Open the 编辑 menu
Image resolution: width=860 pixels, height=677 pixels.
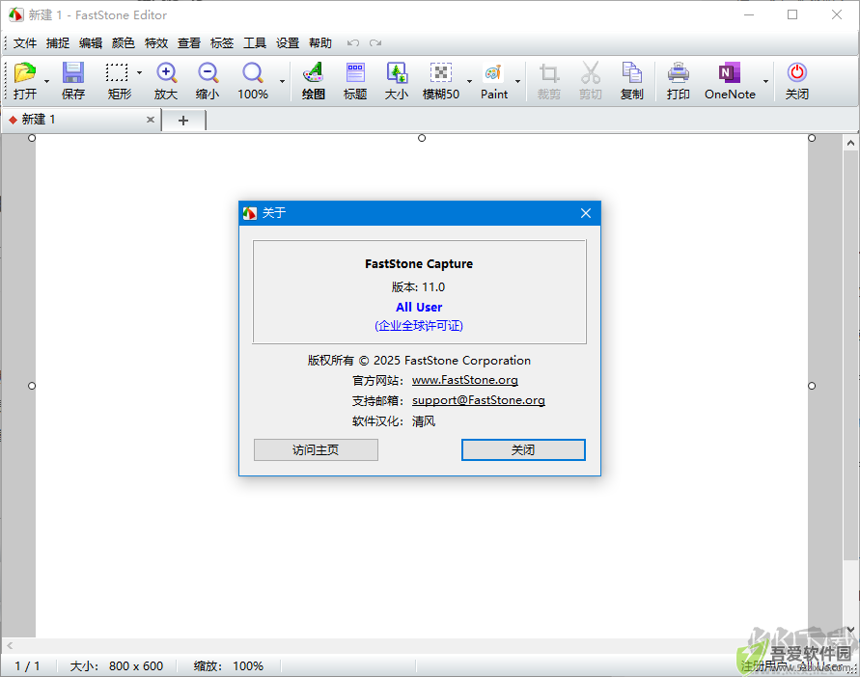91,42
